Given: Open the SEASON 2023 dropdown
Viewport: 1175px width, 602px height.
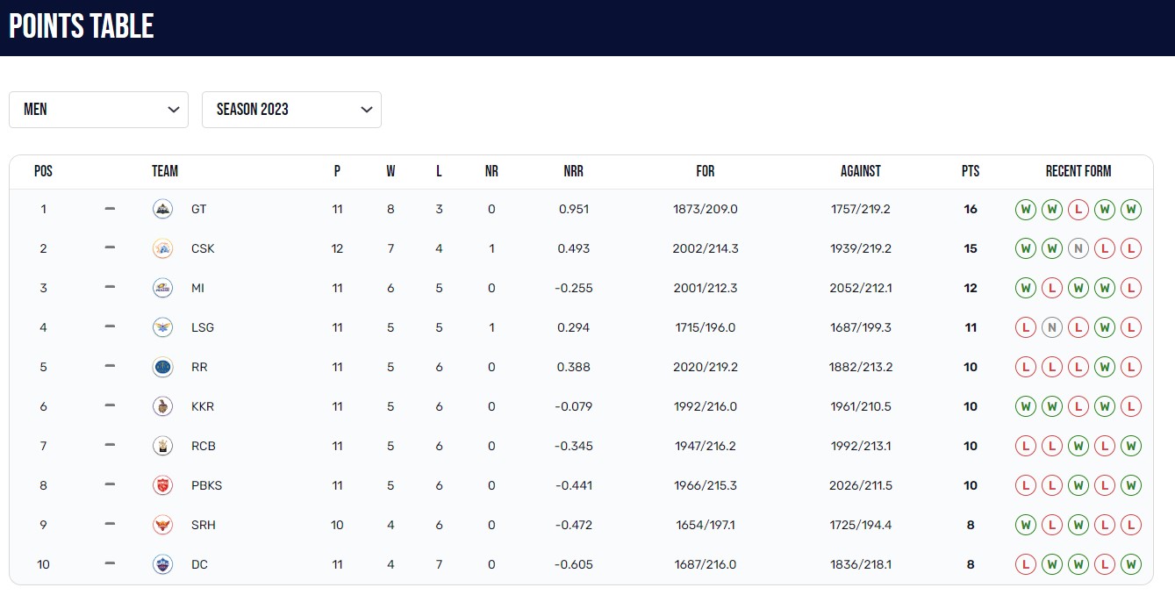Looking at the screenshot, I should (x=291, y=110).
